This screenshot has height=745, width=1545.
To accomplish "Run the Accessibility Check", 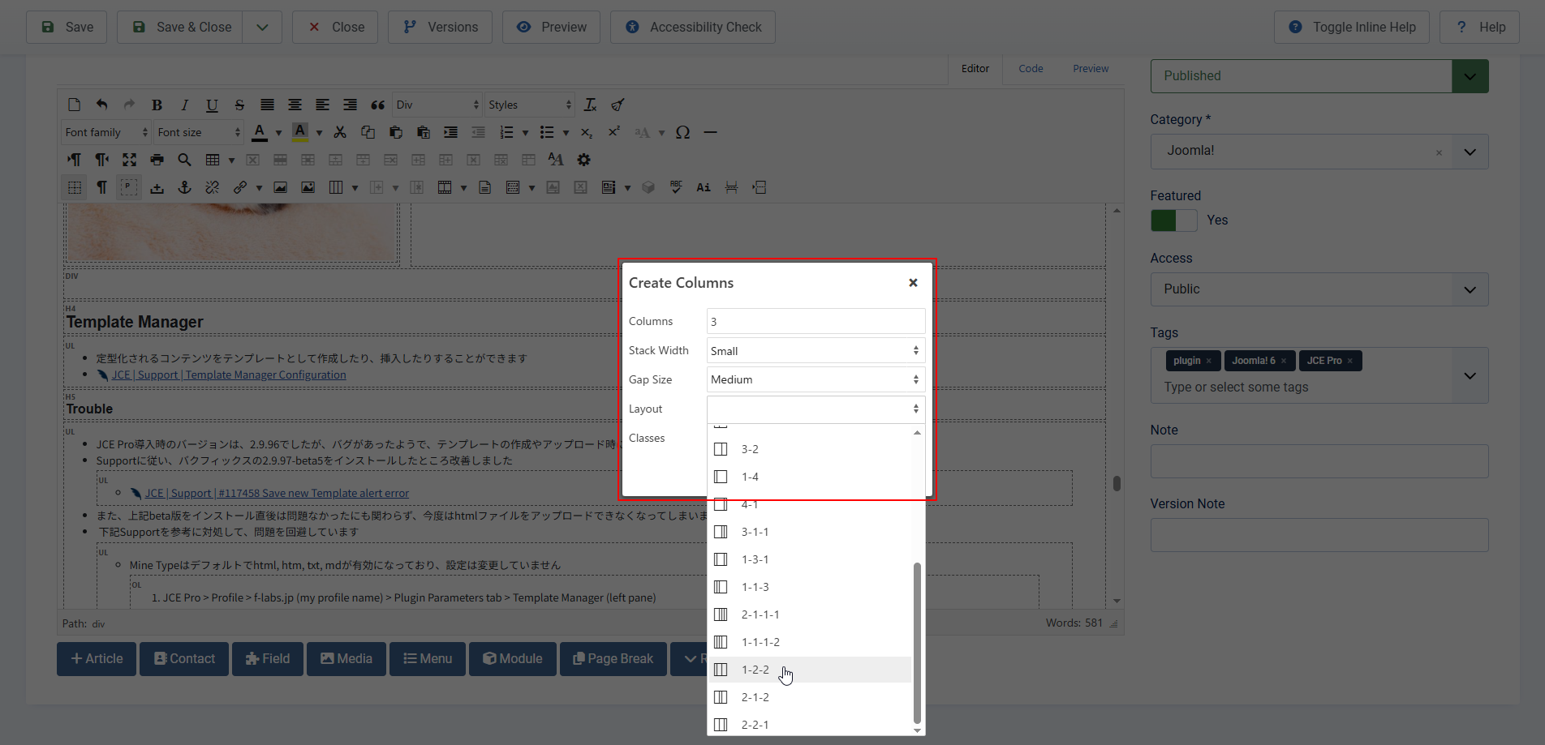I will coord(692,28).
